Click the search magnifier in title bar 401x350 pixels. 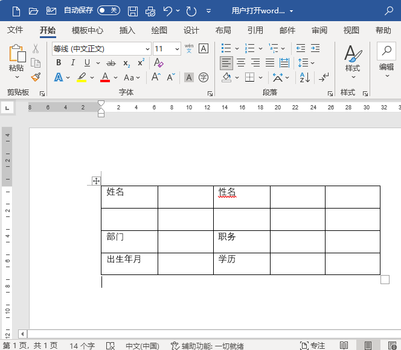click(x=389, y=11)
